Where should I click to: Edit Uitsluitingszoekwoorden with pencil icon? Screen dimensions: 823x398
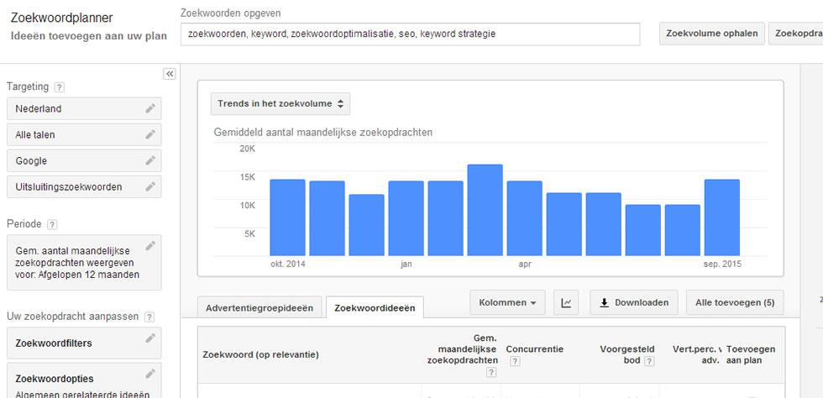point(150,186)
